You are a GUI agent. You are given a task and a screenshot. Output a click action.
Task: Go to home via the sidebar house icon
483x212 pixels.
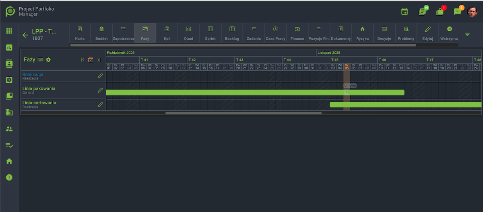coord(9,161)
